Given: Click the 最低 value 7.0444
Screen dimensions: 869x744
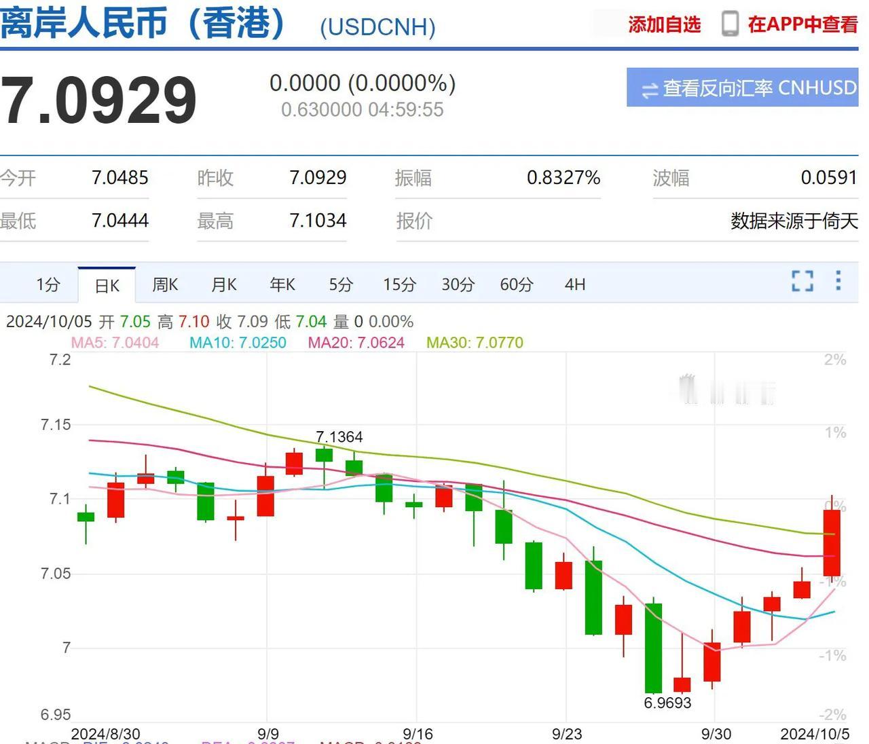Looking at the screenshot, I should (x=120, y=221).
